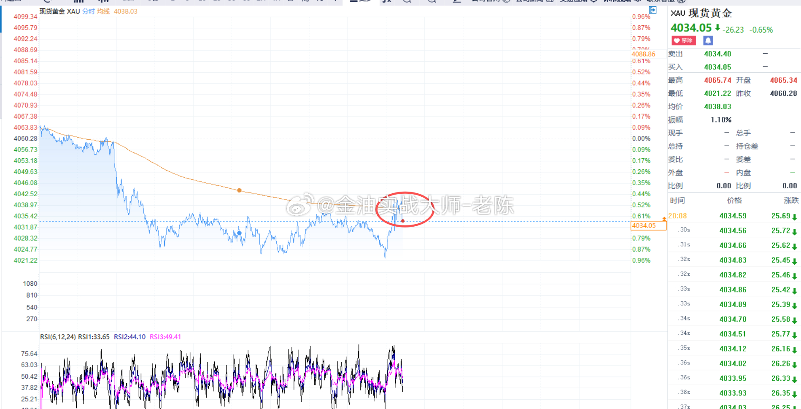The image size is (801, 409).
Task: Click the orange marker dot on average line
Action: pyautogui.click(x=239, y=190)
